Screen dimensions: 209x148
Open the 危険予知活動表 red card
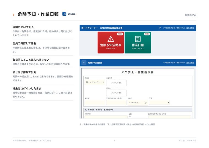111,42
